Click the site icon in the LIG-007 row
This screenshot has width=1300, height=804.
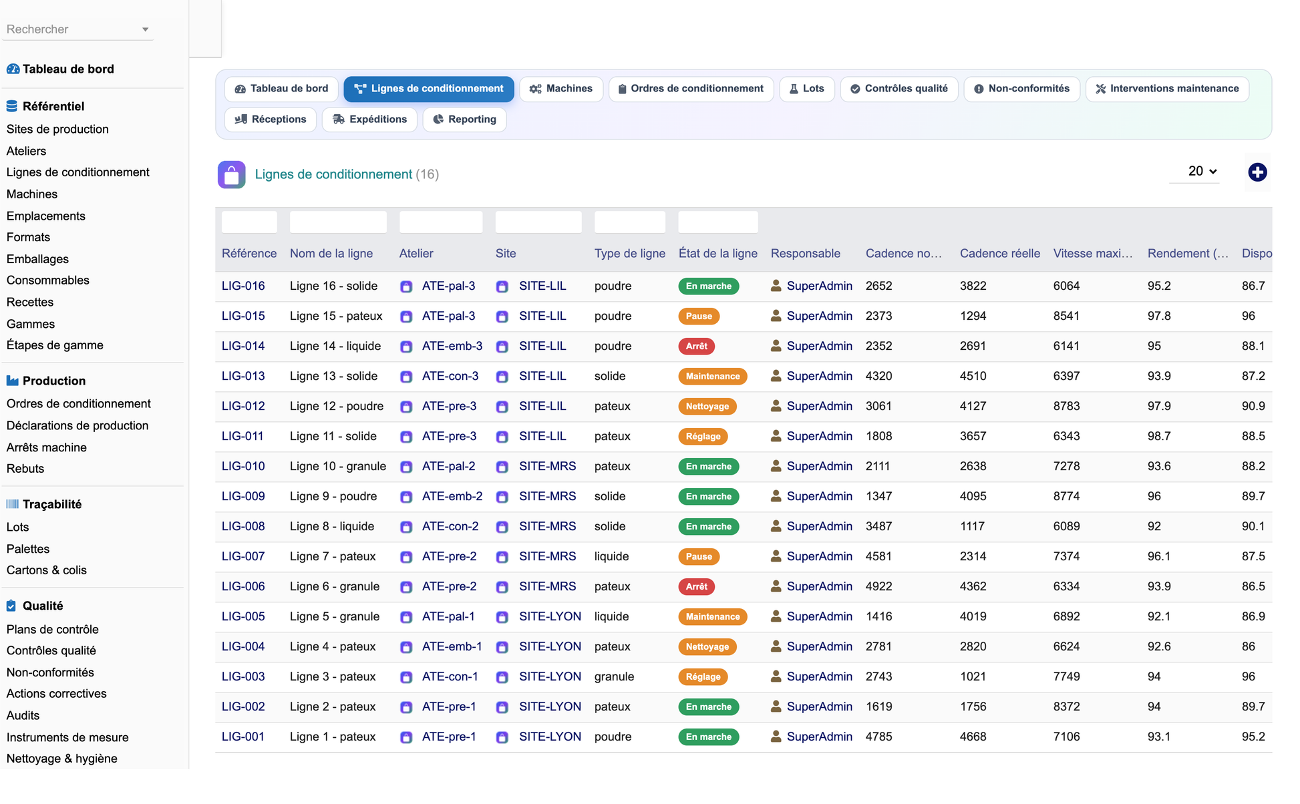[x=502, y=557]
